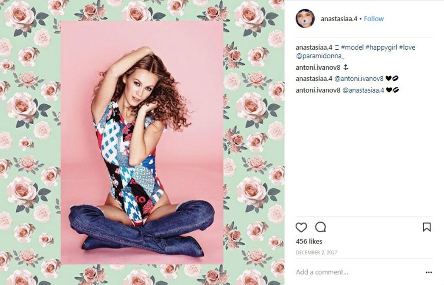
Task: Open the December 2, 2017 post date link
Action: click(x=316, y=253)
